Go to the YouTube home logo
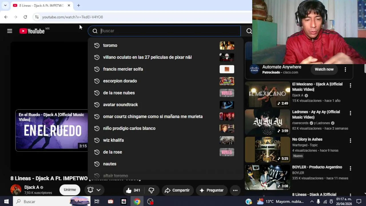366x206 pixels. coord(32,31)
